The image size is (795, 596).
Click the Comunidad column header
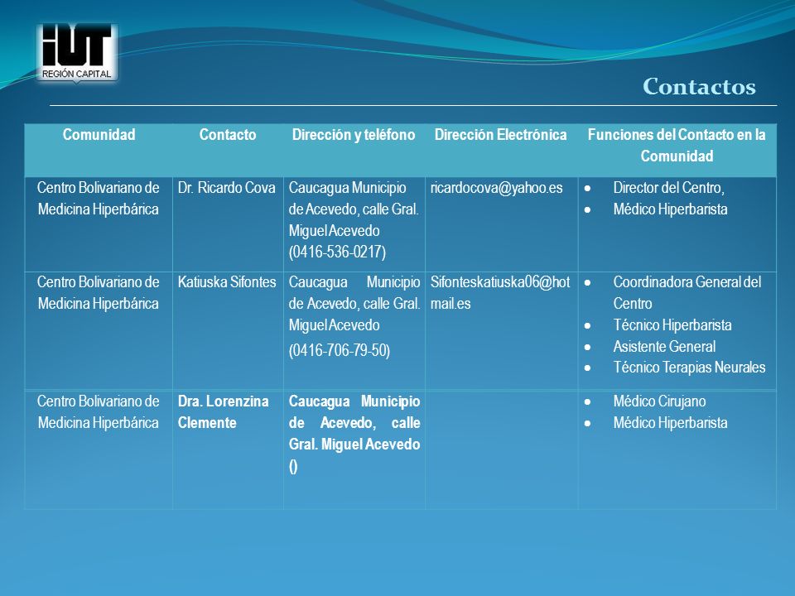click(x=99, y=135)
